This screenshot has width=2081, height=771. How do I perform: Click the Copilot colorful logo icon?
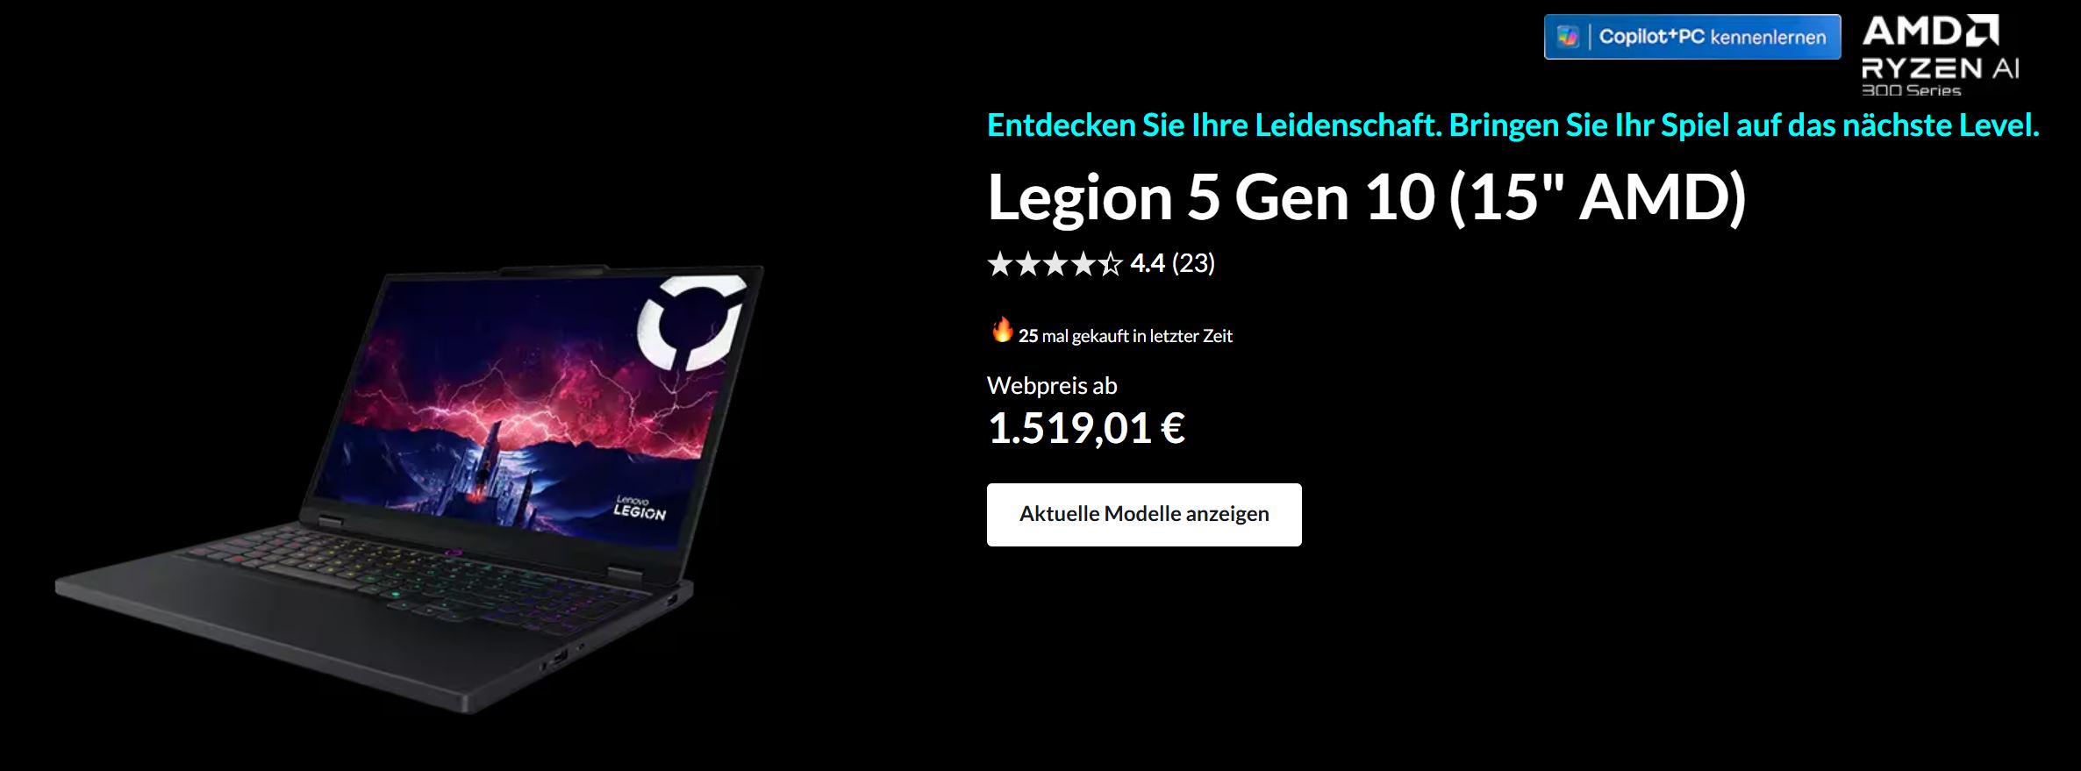pyautogui.click(x=1568, y=37)
